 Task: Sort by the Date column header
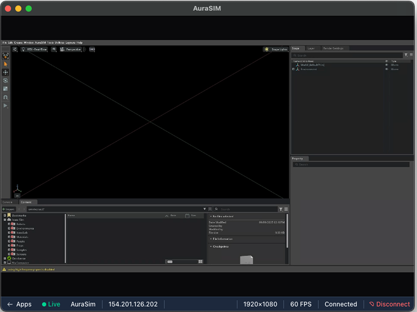pyautogui.click(x=173, y=216)
